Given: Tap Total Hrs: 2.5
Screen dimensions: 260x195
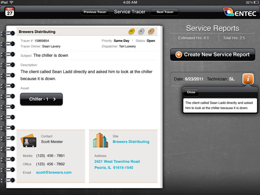Looking at the screenshot, I should coord(234,38).
